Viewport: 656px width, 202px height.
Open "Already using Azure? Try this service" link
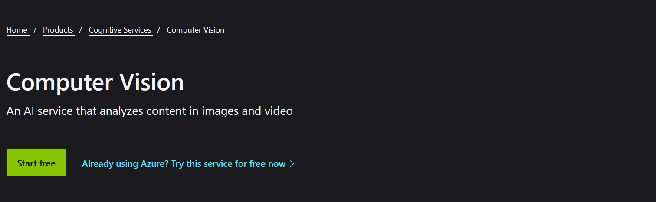pos(188,164)
